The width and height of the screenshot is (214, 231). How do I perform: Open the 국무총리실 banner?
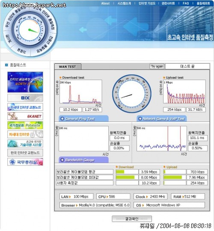click(x=25, y=162)
